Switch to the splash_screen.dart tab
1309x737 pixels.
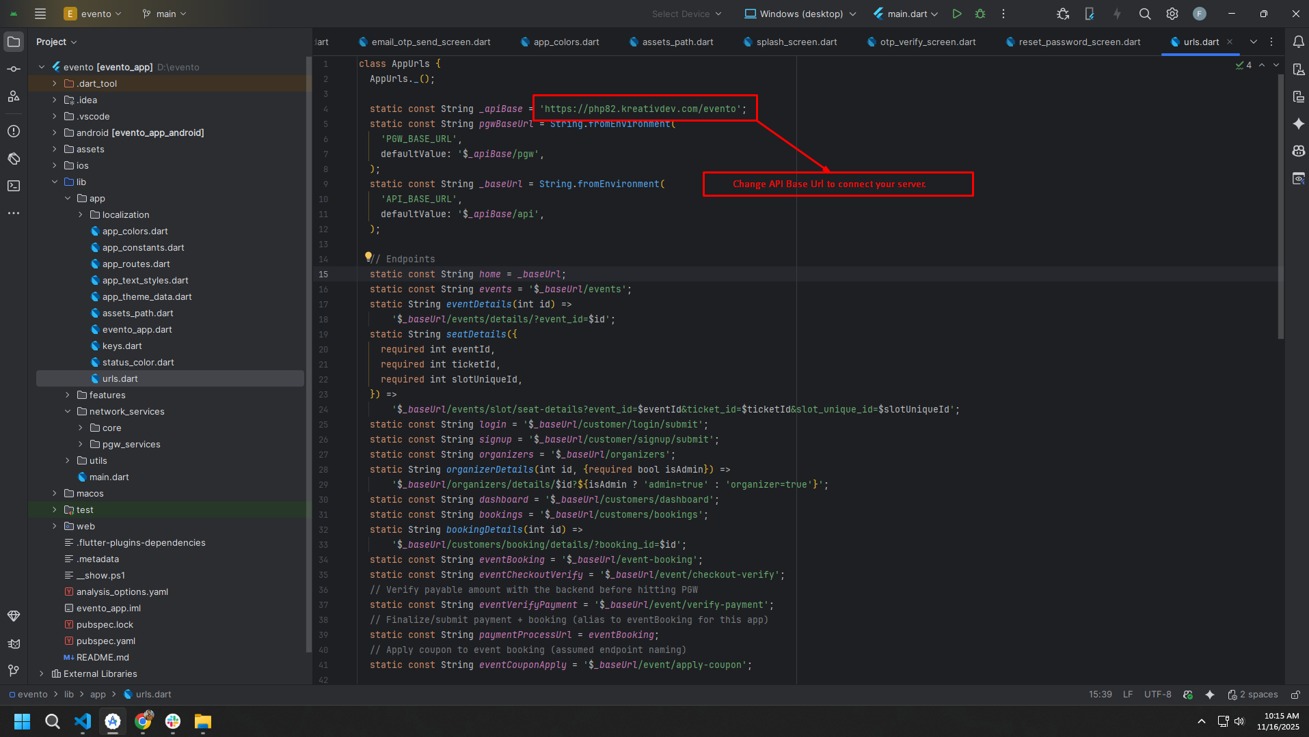click(x=795, y=42)
